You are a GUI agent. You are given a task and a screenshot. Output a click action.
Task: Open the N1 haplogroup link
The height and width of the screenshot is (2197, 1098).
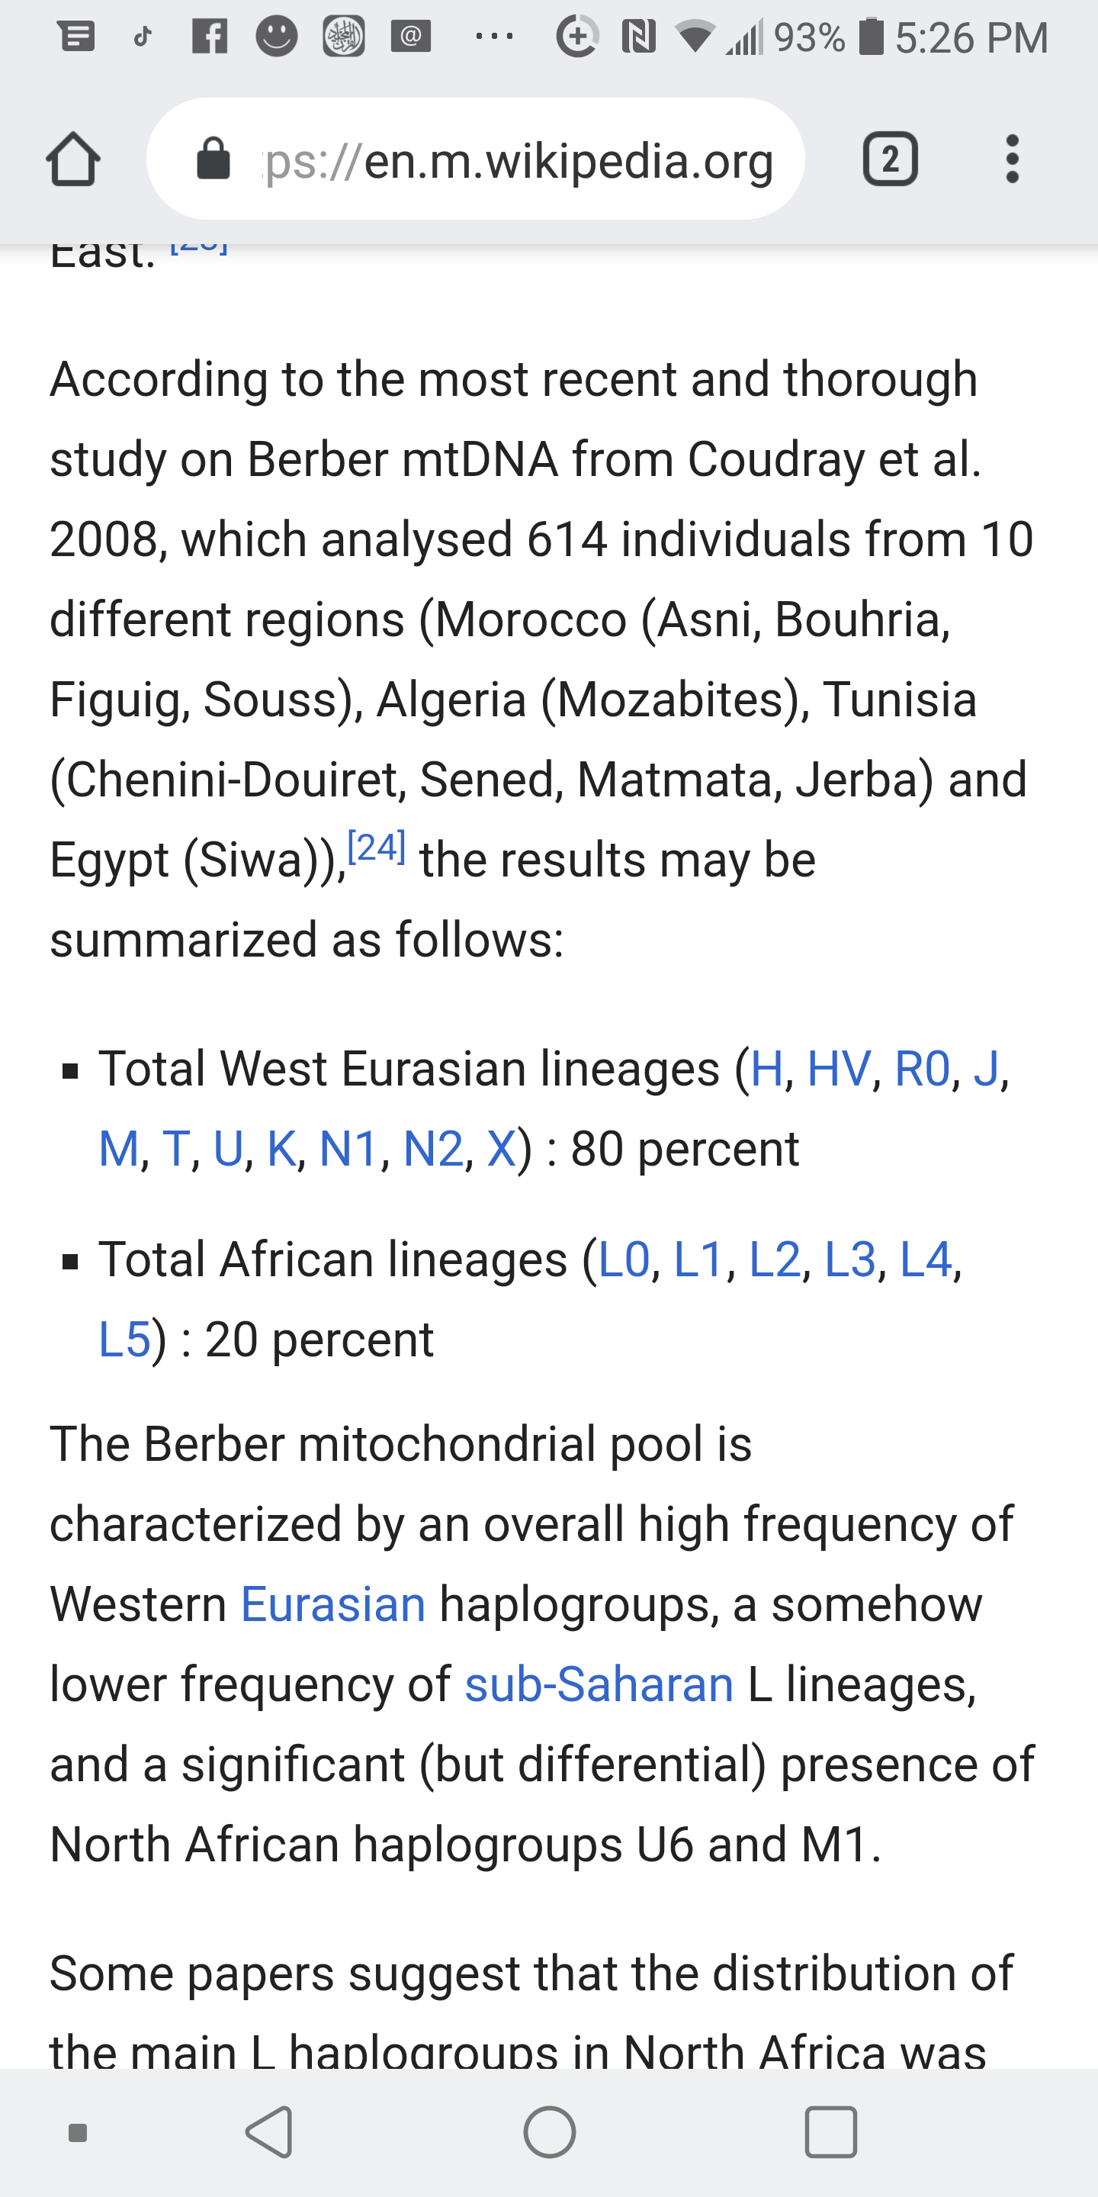(348, 1149)
